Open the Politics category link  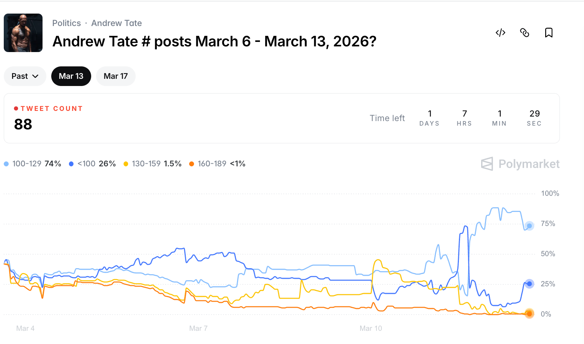click(66, 23)
